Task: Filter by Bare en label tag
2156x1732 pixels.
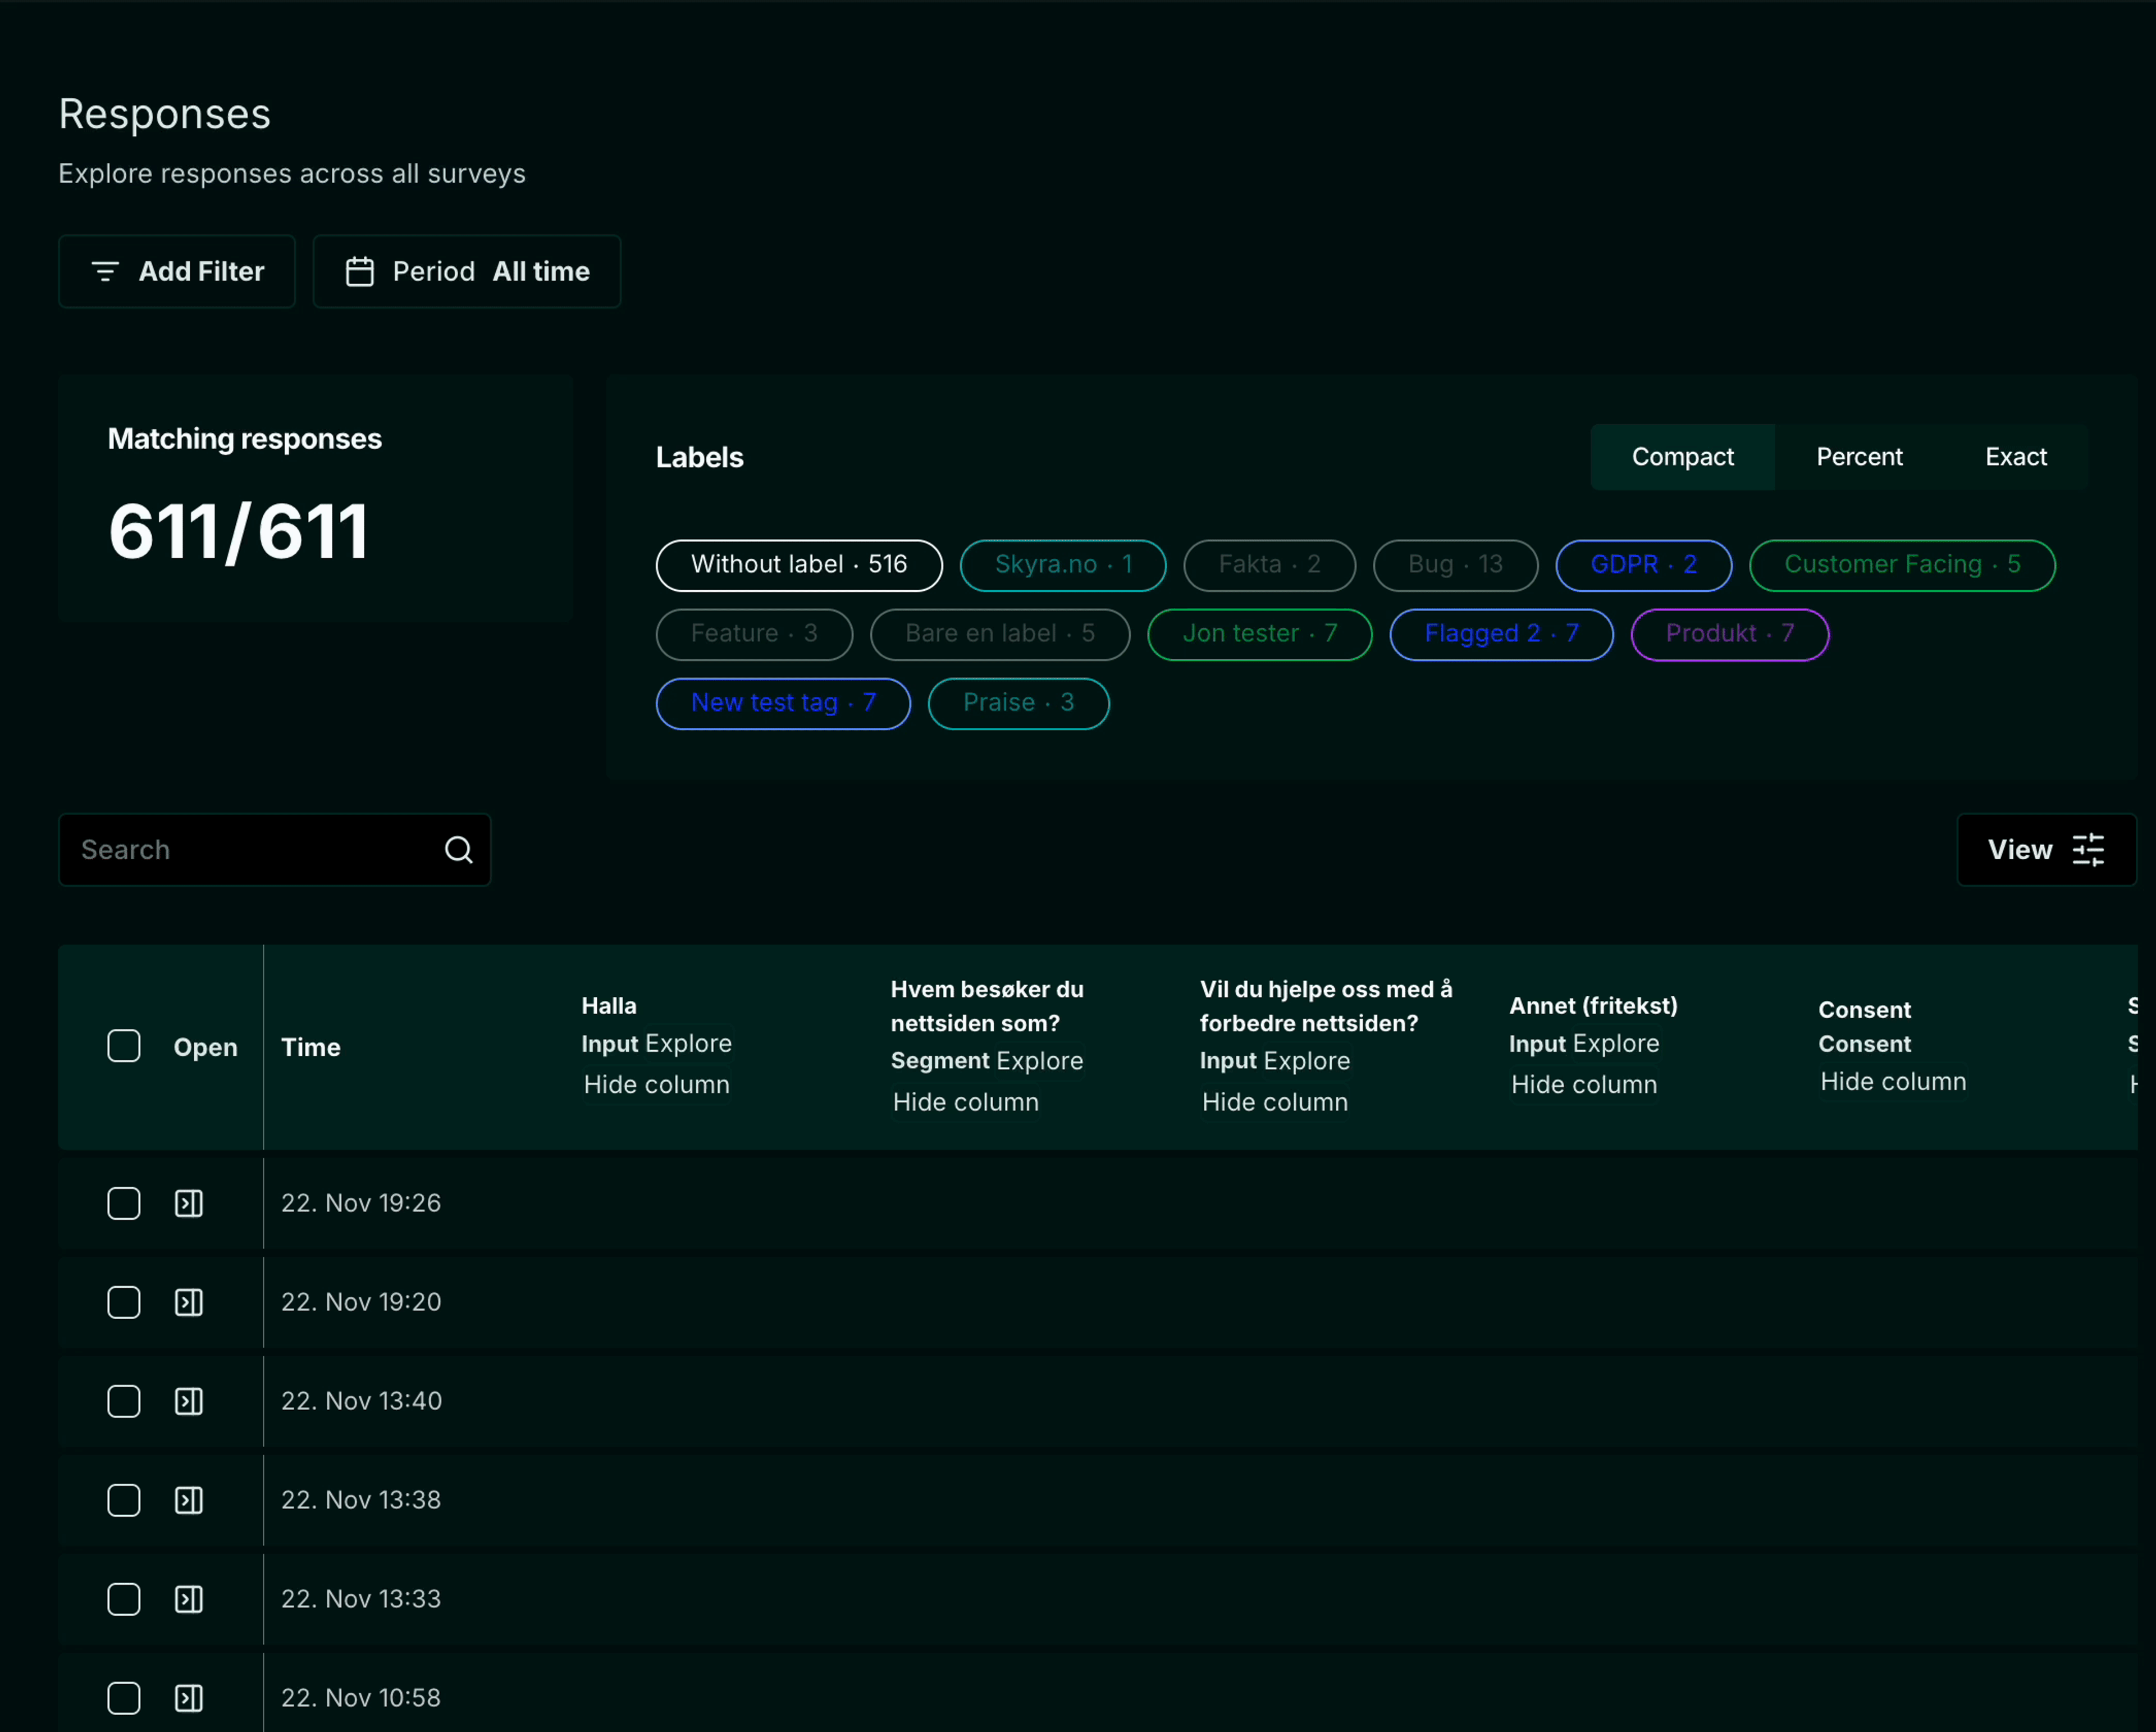Action: click(1000, 634)
